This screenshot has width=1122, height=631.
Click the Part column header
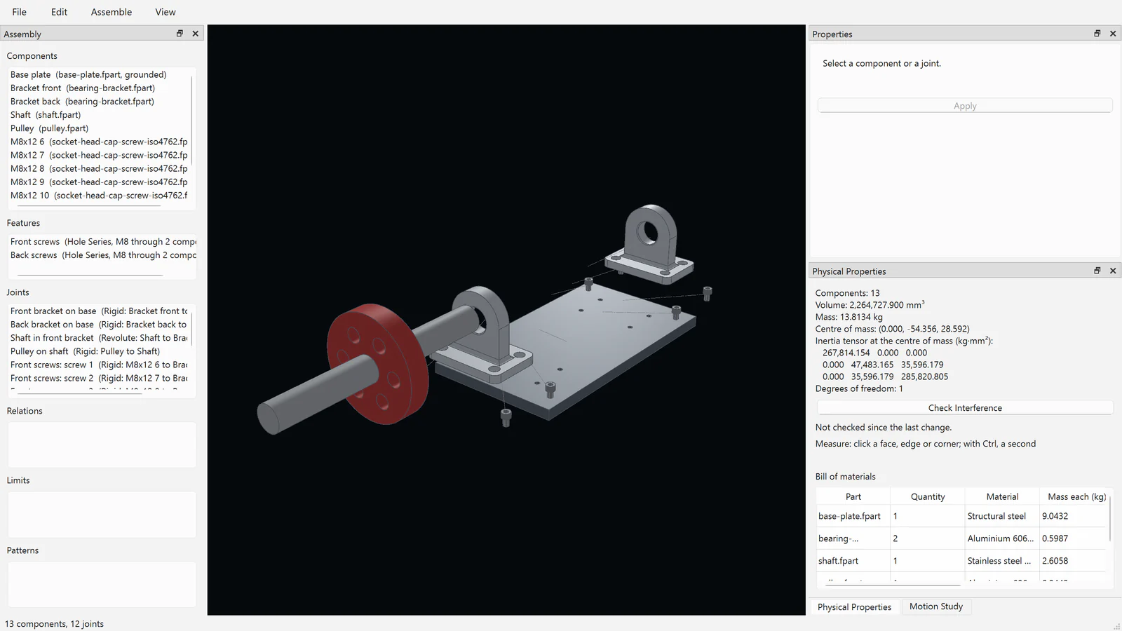[x=853, y=496]
